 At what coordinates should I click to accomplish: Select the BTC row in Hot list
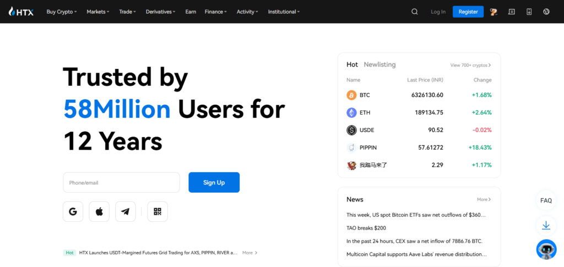coord(419,95)
